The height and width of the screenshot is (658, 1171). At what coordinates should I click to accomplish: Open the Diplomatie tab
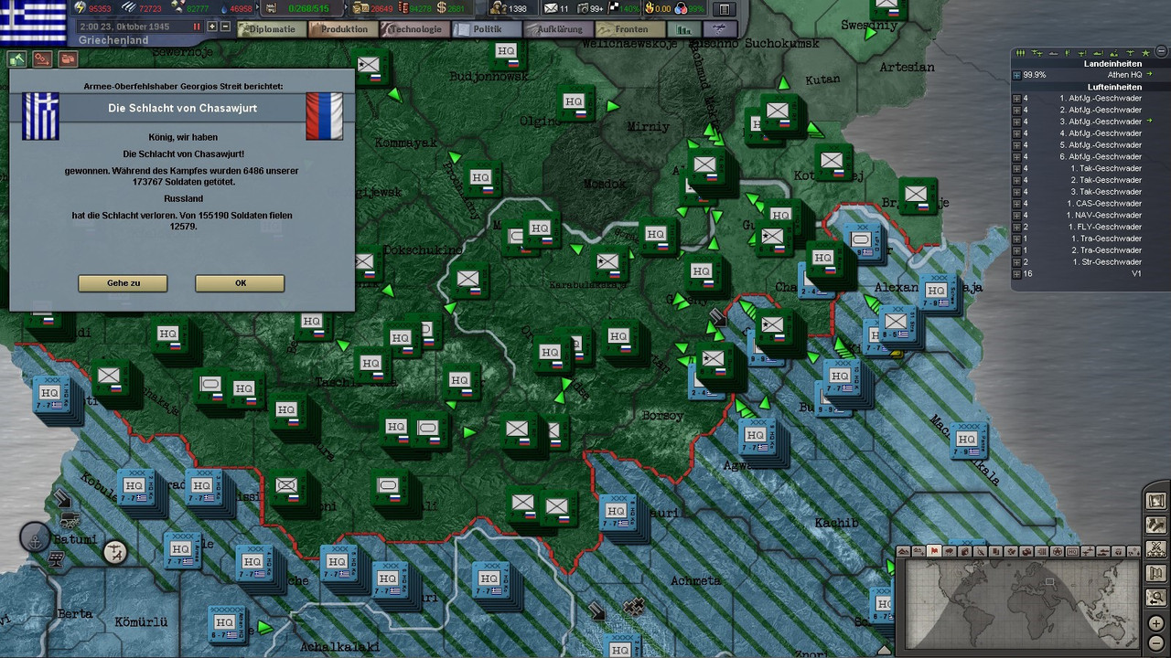tap(271, 29)
